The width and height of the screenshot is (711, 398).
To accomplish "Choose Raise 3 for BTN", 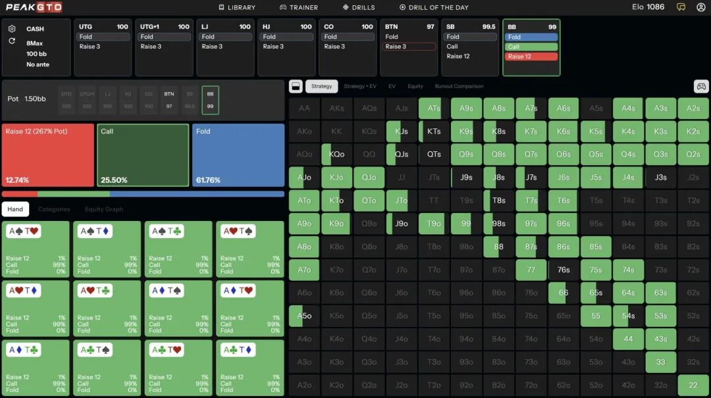I will tap(409, 47).
